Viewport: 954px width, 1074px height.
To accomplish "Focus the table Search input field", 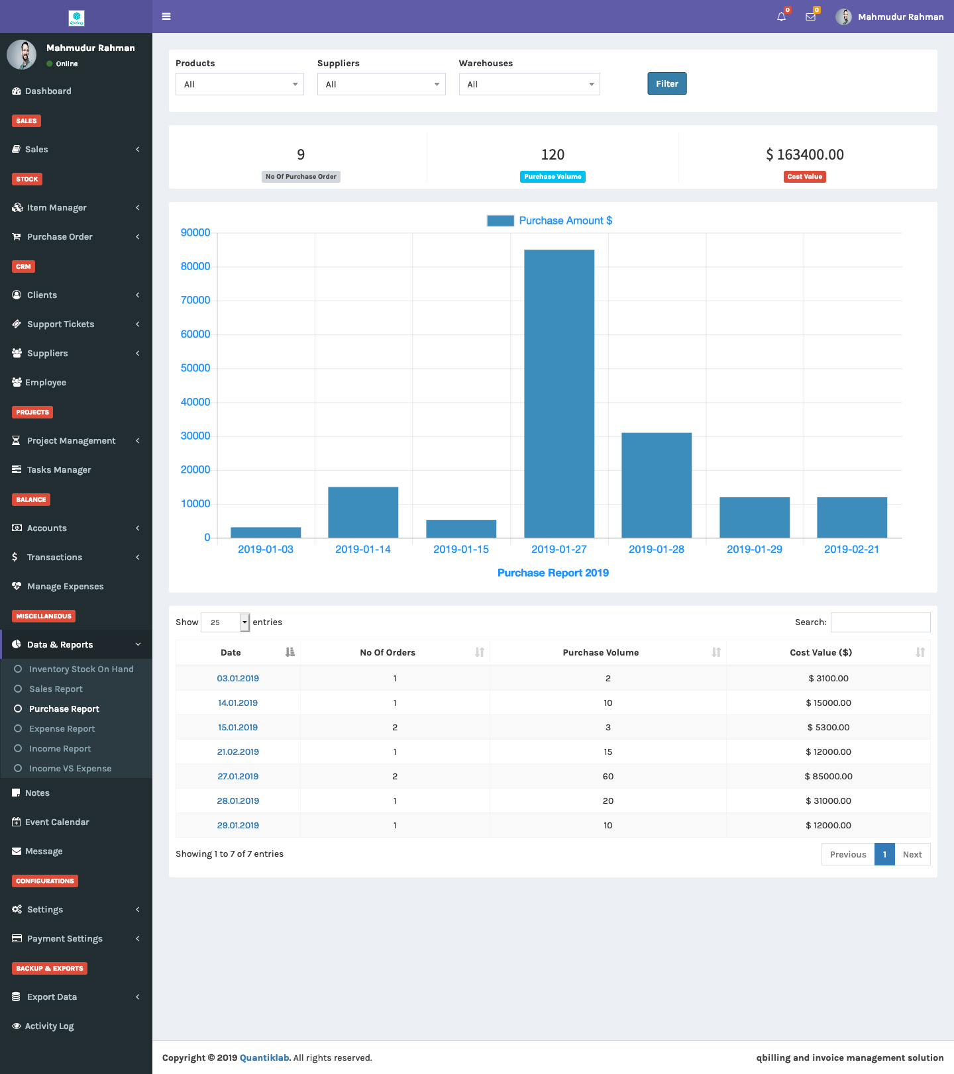I will click(880, 622).
